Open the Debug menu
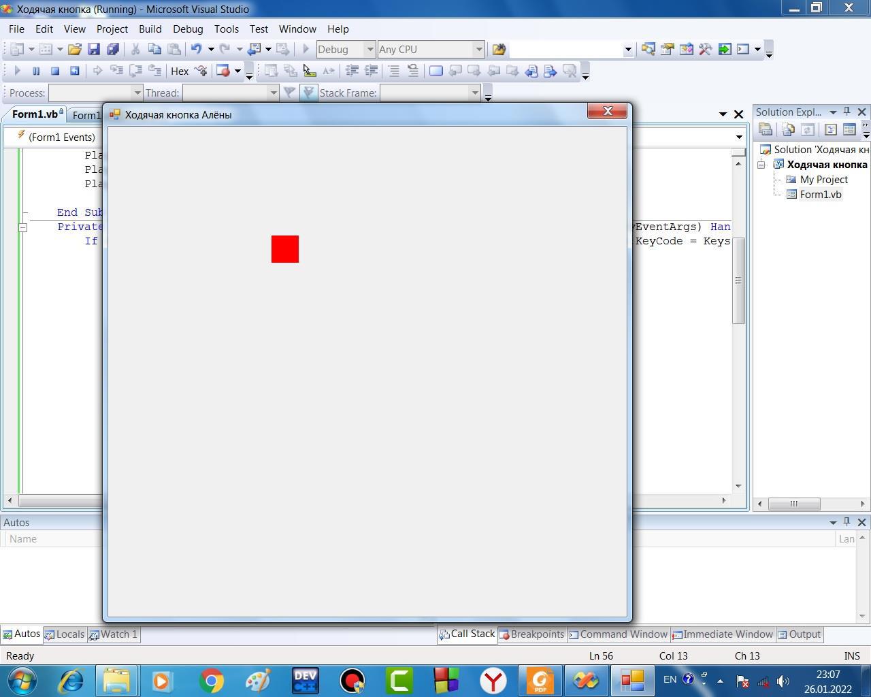Screen dimensions: 871x697 (x=188, y=29)
